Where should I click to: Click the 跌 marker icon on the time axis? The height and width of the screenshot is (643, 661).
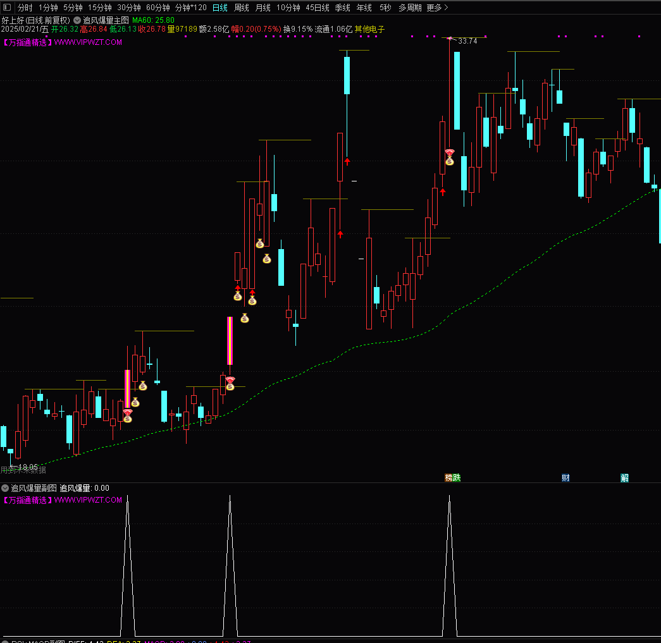coord(457,477)
